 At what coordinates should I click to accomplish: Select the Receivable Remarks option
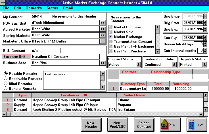pos(23,78)
